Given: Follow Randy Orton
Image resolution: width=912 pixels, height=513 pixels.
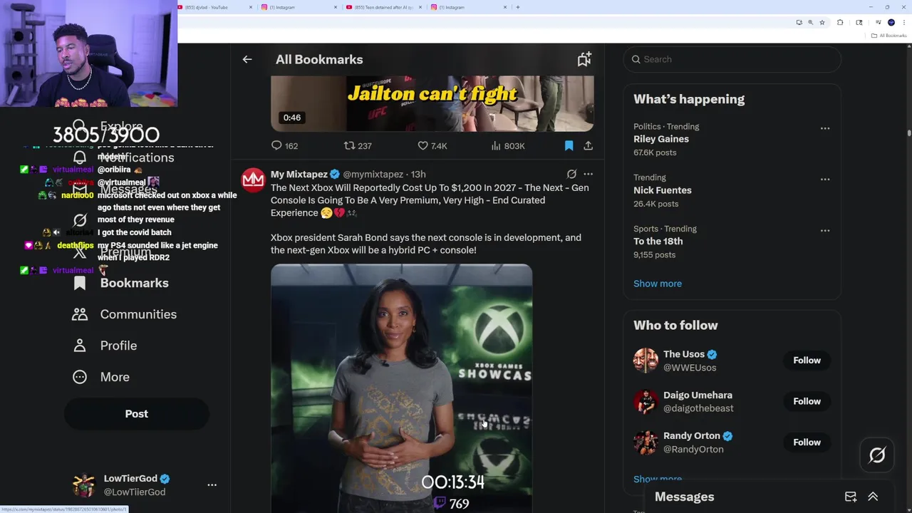Looking at the screenshot, I should [x=807, y=442].
